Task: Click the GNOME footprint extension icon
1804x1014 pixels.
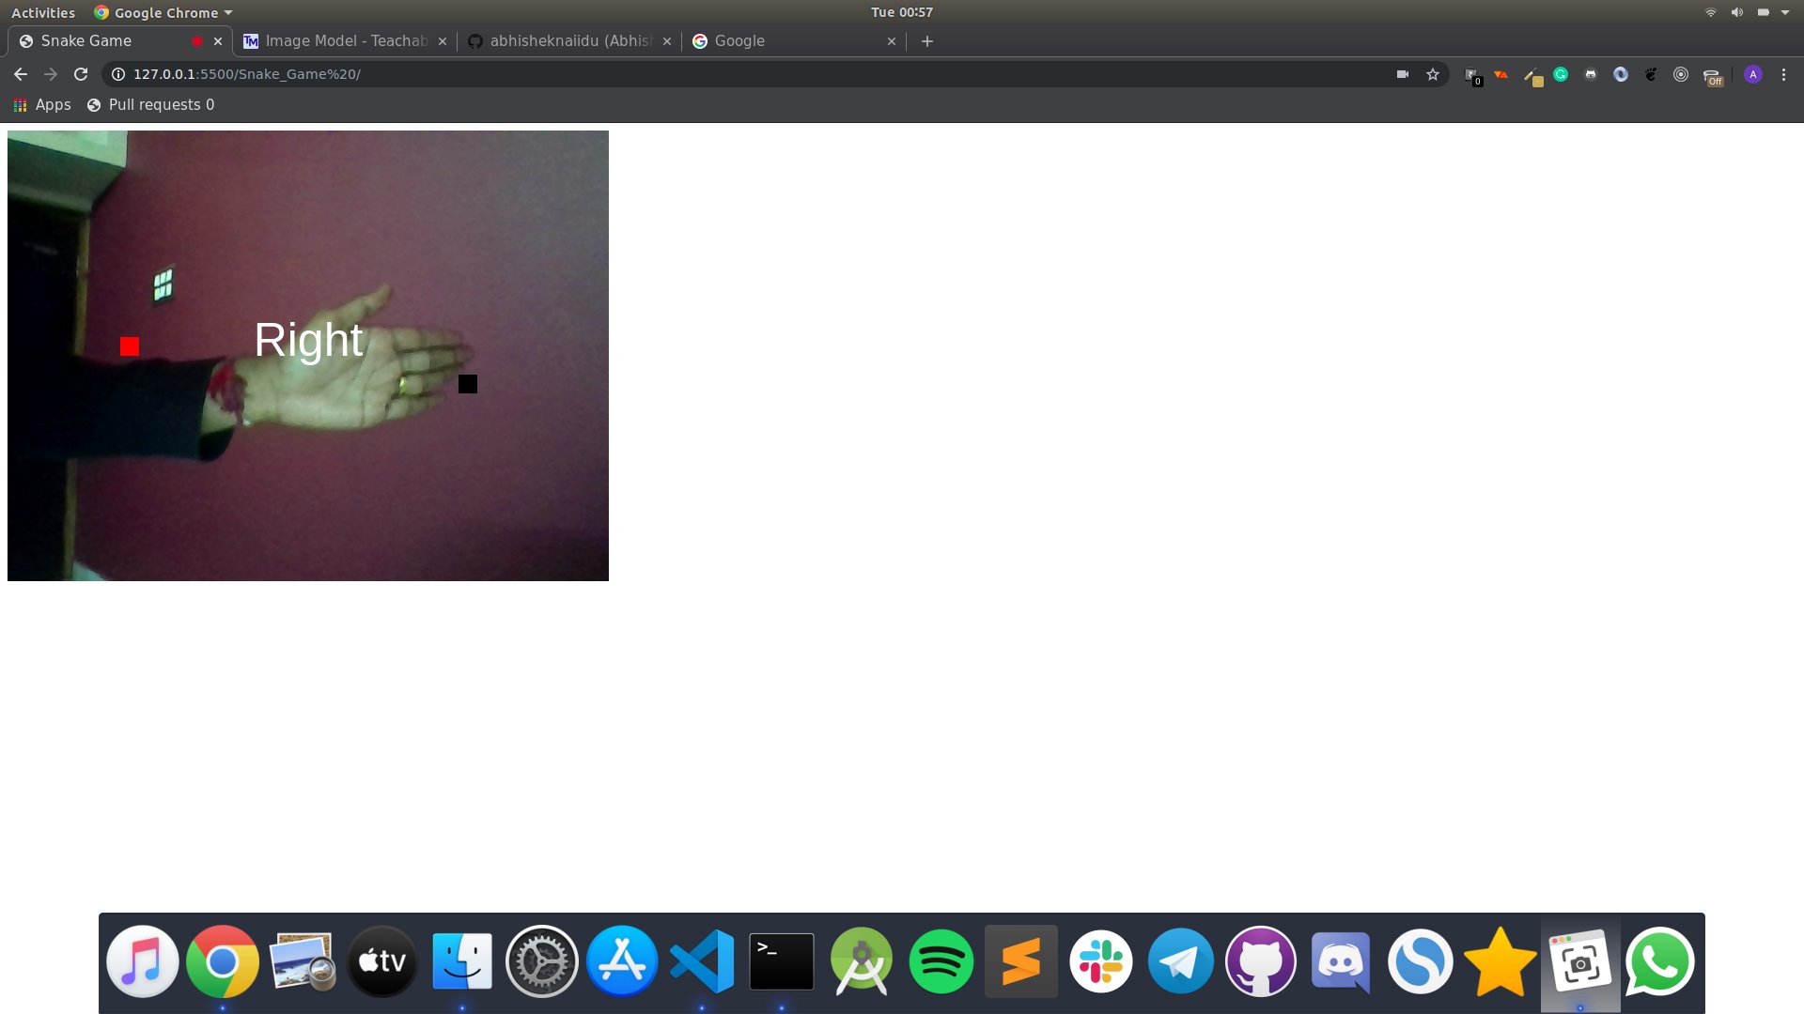Action: coord(1651,74)
